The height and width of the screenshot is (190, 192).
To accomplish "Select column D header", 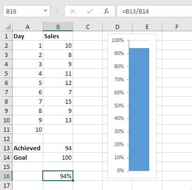I will 117,27.
